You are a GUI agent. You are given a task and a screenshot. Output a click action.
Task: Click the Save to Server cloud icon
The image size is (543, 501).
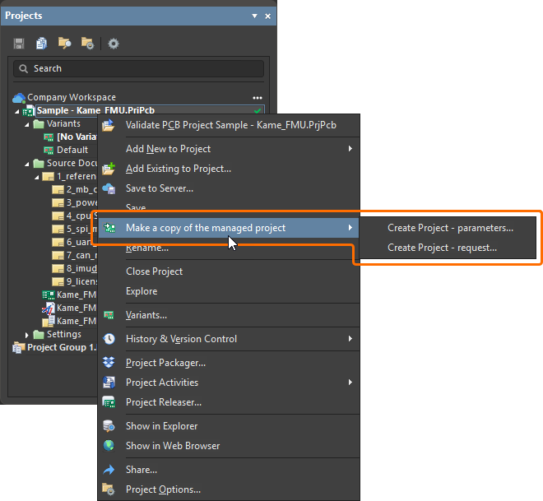coord(109,188)
